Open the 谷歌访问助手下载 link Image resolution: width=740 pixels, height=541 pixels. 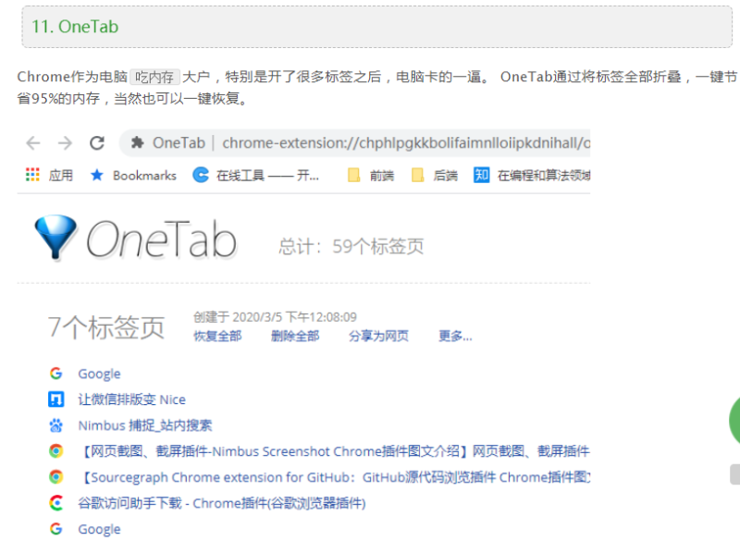[222, 503]
